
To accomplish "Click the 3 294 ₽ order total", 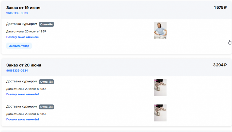I will pyautogui.click(x=220, y=65).
